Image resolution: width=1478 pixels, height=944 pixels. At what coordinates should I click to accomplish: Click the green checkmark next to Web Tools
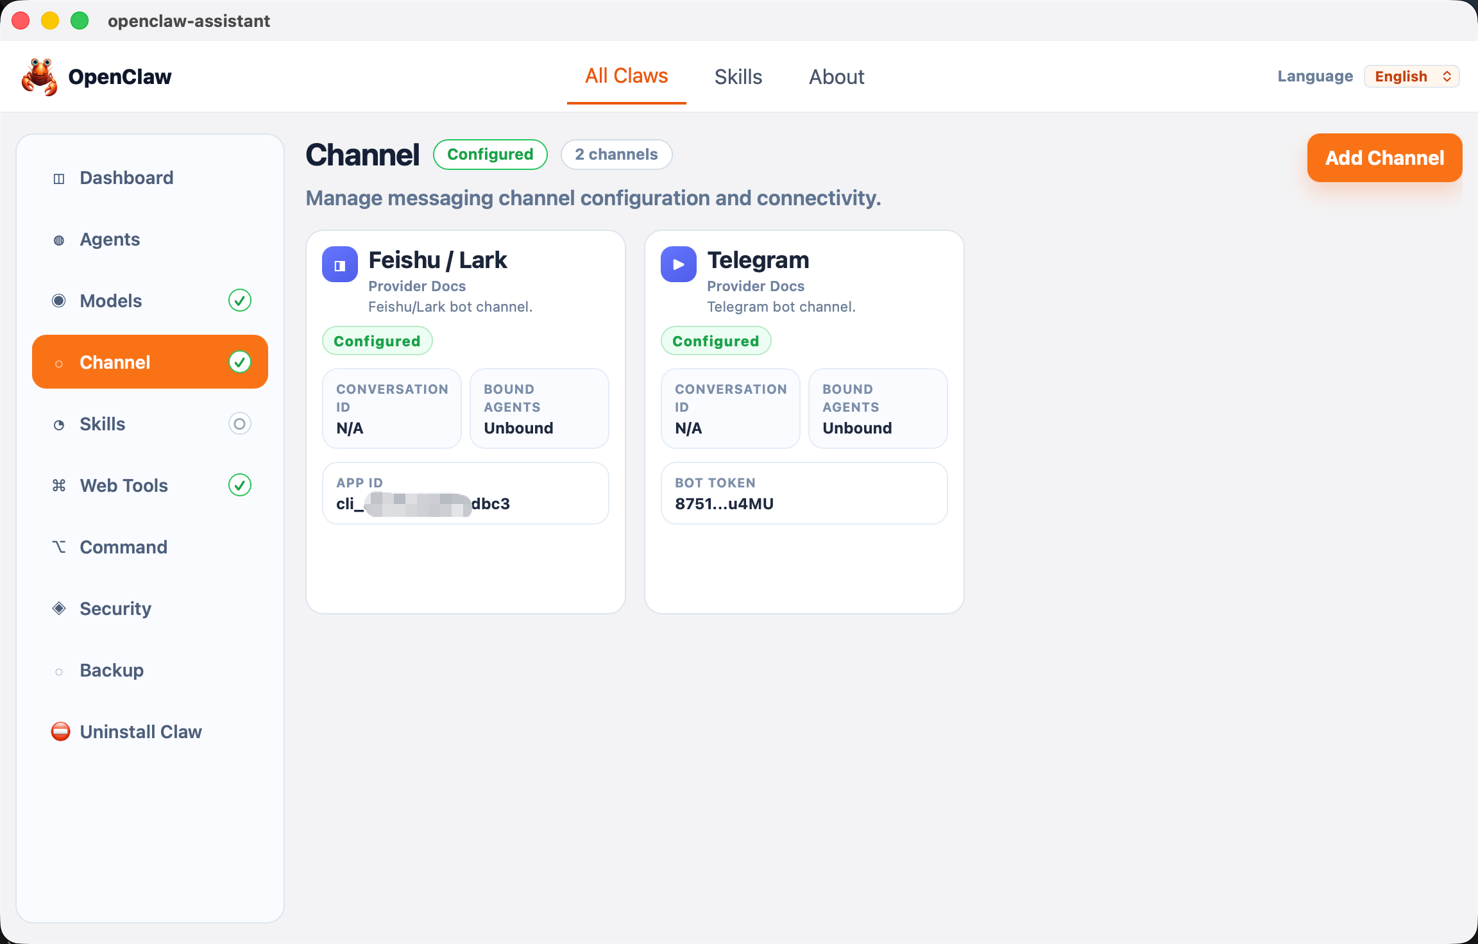pyautogui.click(x=240, y=485)
